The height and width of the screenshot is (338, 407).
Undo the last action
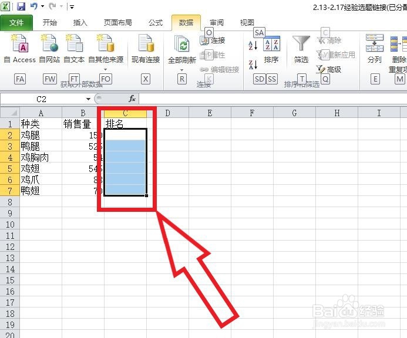33,6
